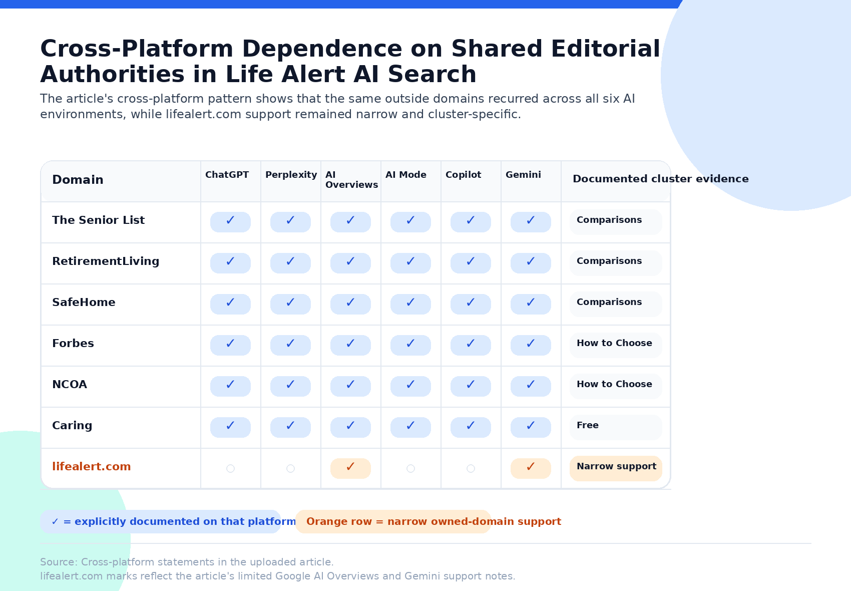Click The Senior List ChatGPT checkmark

230,222
